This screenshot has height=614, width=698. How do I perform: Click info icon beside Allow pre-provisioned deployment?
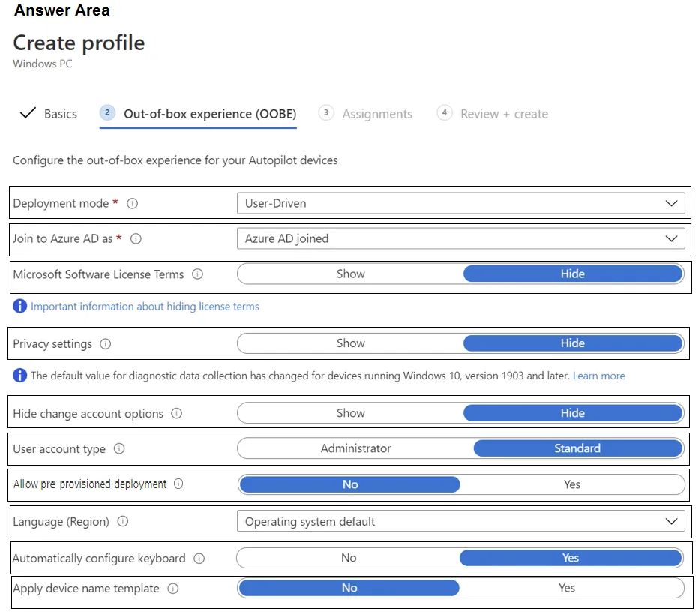tap(178, 484)
